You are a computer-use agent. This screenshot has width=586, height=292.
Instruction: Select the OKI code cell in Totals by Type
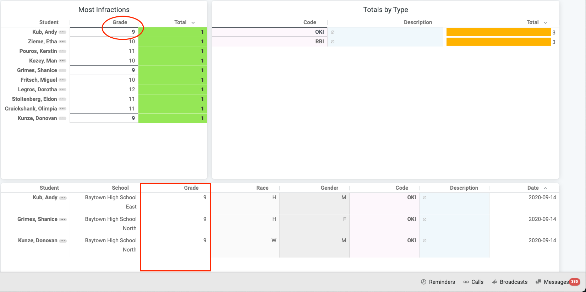pyautogui.click(x=269, y=32)
